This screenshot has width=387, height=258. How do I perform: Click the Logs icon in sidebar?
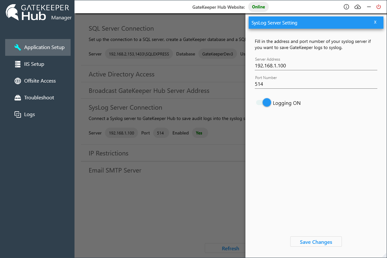(x=18, y=114)
